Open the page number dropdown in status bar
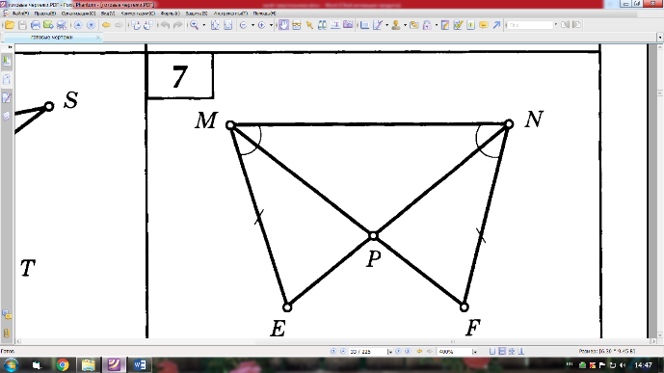Viewport: 664px width, 373px height. pos(389,352)
